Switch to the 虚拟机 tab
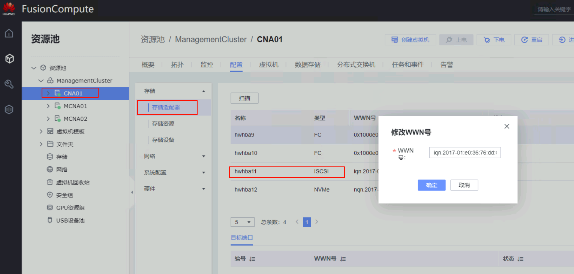This screenshot has height=274, width=574. tap(269, 65)
